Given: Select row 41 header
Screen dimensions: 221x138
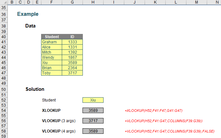Looking at the screenshot, I should [4, 42].
